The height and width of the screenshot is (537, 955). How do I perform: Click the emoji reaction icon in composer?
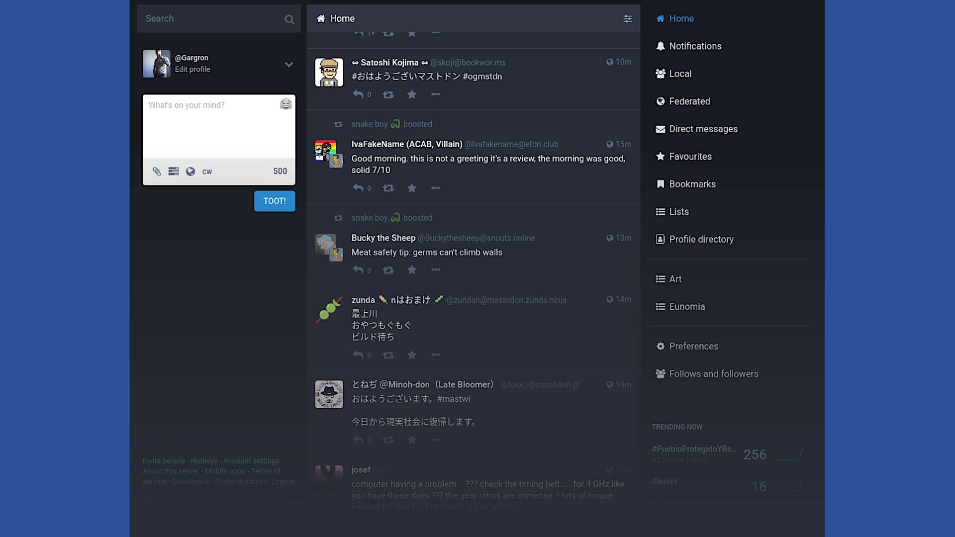286,103
